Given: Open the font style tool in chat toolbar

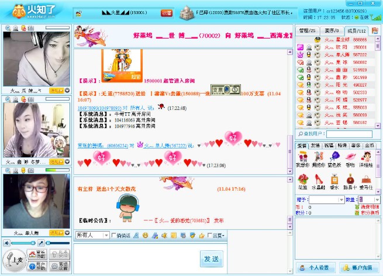Looking at the screenshot, I should pos(136,236).
